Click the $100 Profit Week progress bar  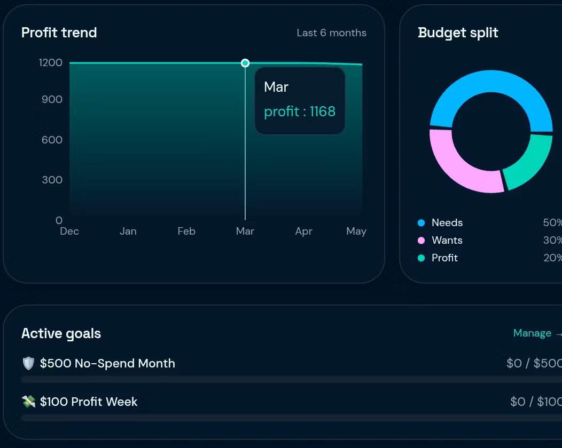pos(291,418)
